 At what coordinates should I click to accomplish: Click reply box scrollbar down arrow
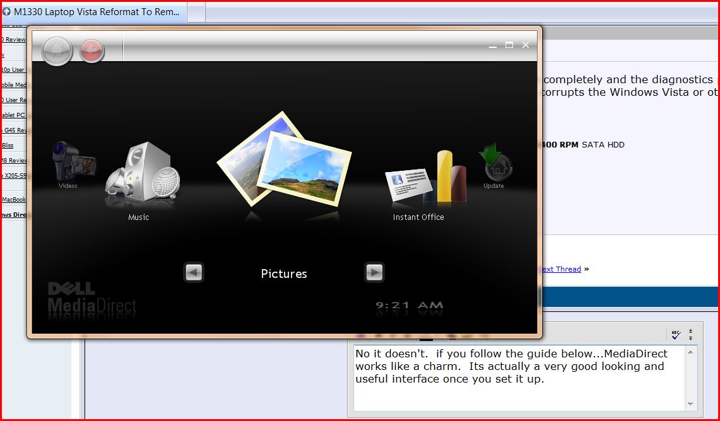(690, 404)
